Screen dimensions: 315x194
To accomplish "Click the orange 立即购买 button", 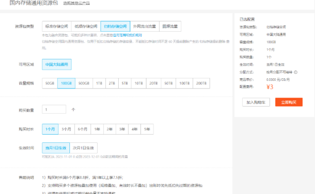I will [289, 103].
